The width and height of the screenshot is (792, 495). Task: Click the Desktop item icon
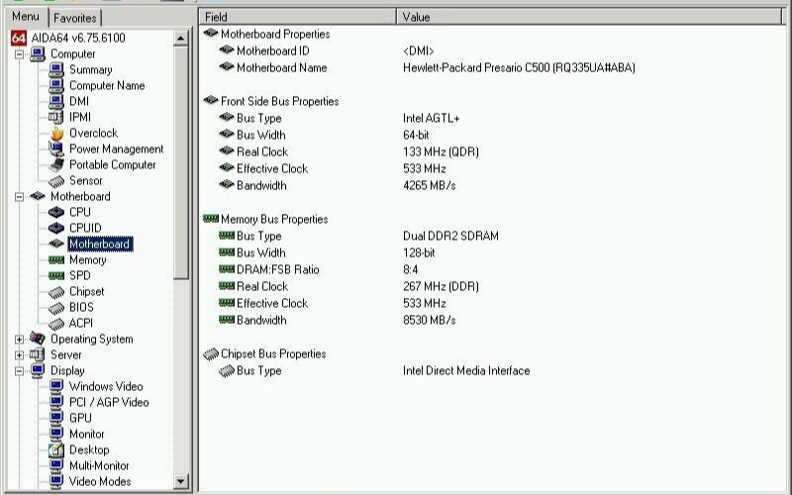[x=56, y=449]
